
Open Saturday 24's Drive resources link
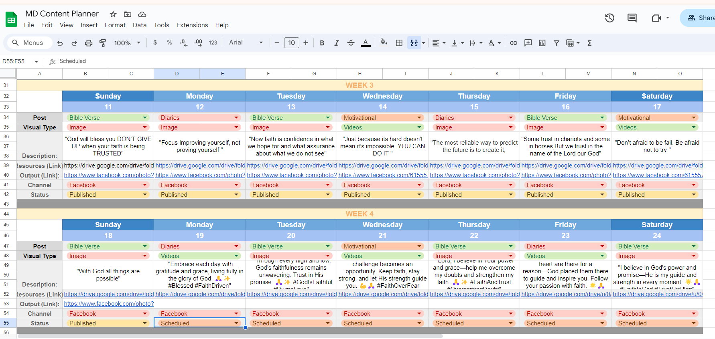[658, 294]
